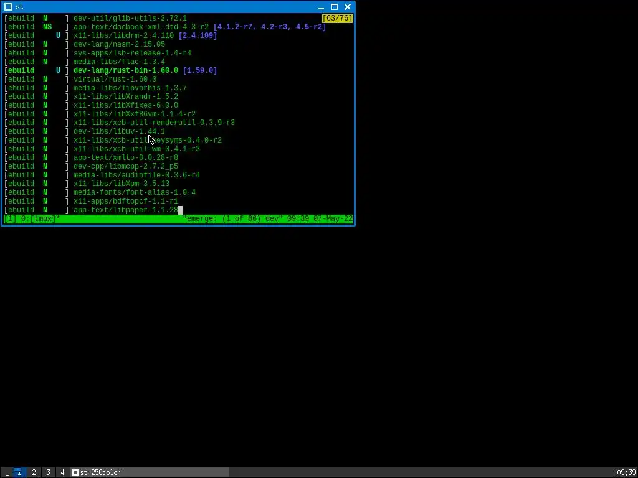
Task: Click the dev-cpp/libmcpp-2.7.2_p5 package
Action: (x=126, y=166)
